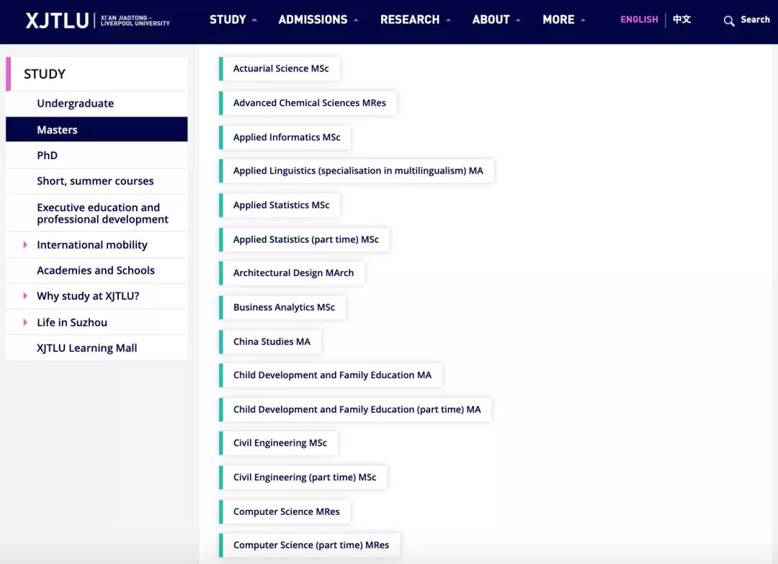The height and width of the screenshot is (564, 778).
Task: Expand the International mobility submenu arrow
Action: pos(25,245)
